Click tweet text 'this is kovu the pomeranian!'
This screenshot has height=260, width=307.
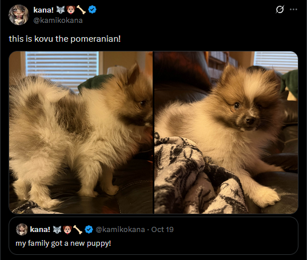coord(65,39)
